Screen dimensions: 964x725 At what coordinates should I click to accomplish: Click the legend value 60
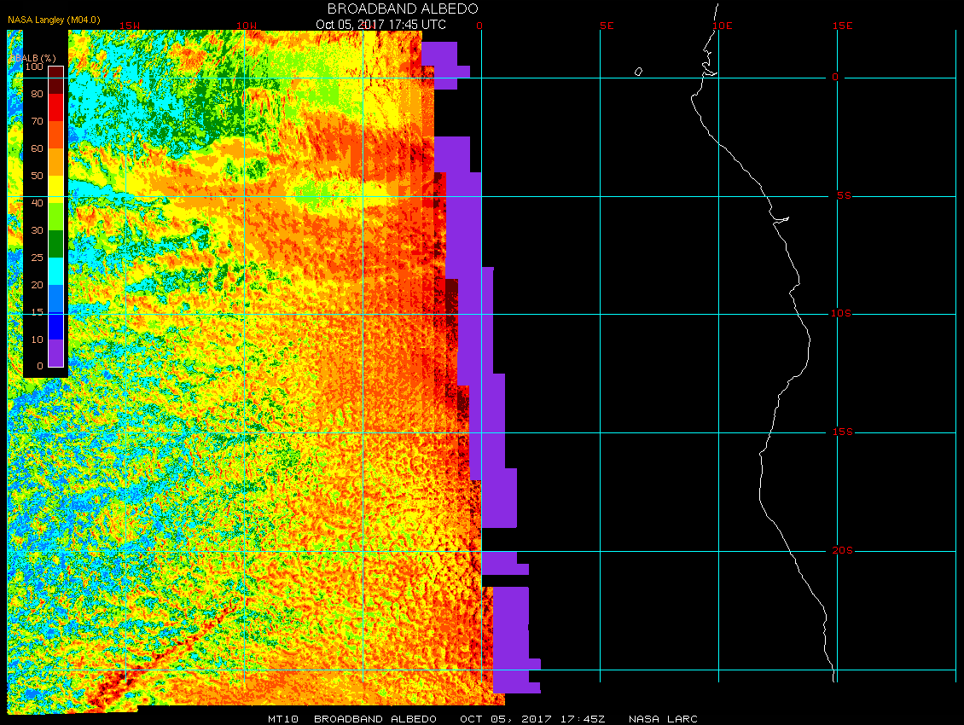[37, 148]
